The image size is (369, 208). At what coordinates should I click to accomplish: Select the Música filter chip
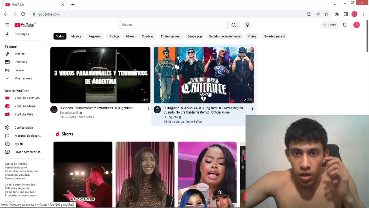pyautogui.click(x=76, y=36)
